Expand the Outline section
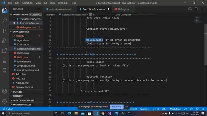 pyautogui.click(x=26, y=92)
